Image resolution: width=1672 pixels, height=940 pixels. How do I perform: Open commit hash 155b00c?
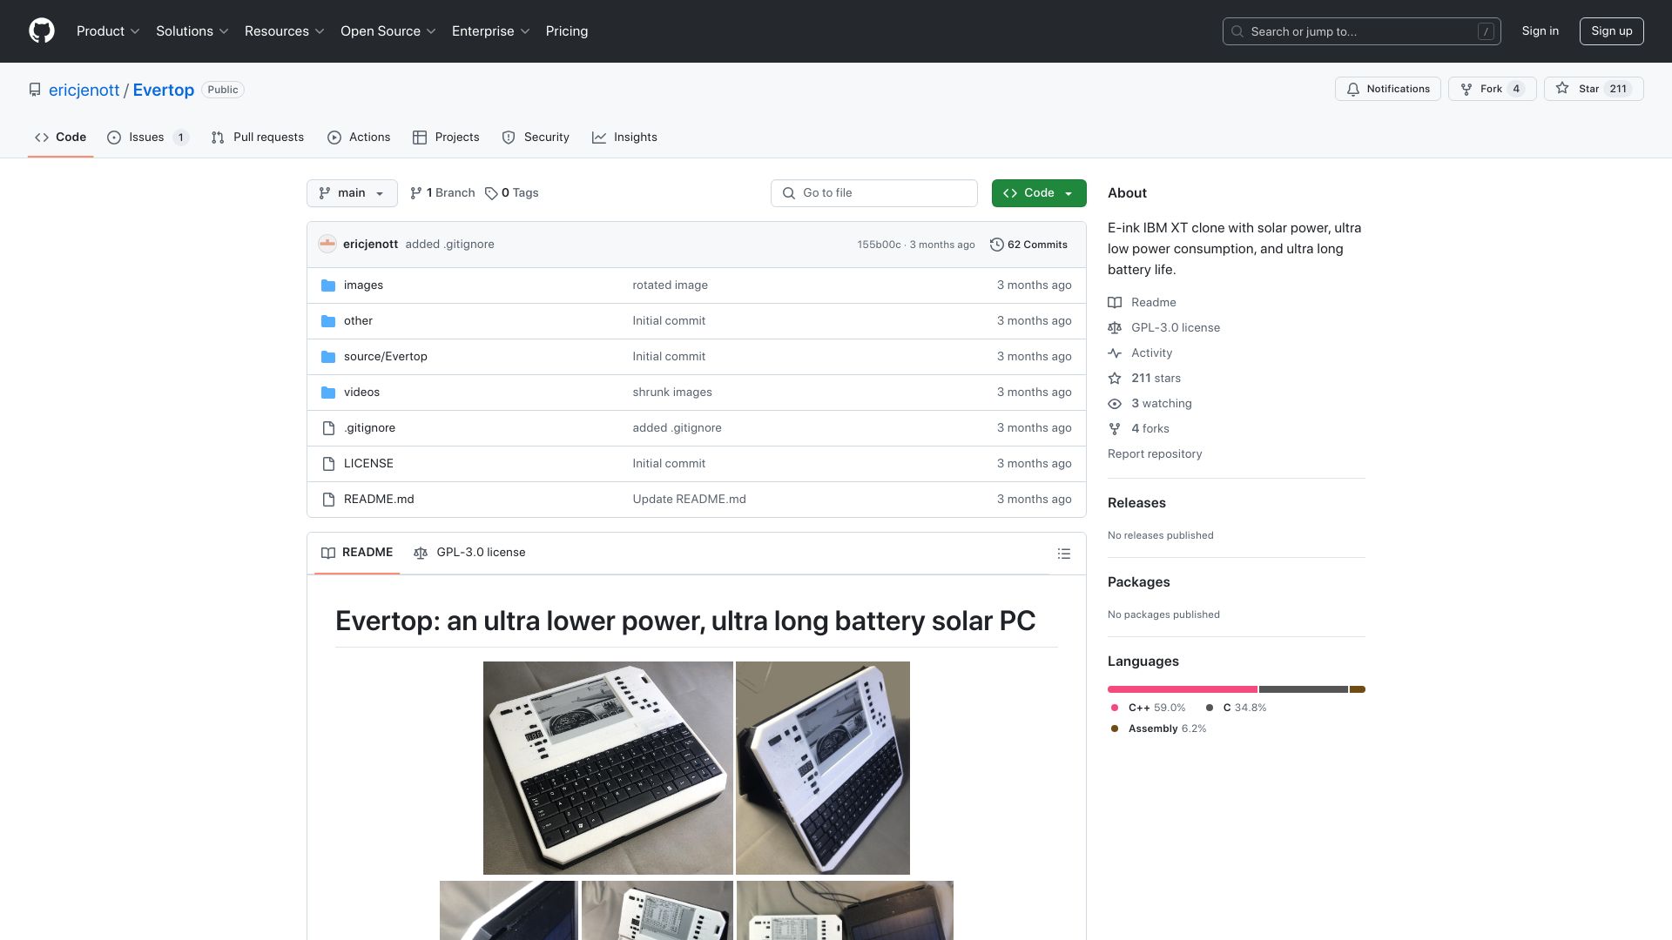(879, 245)
